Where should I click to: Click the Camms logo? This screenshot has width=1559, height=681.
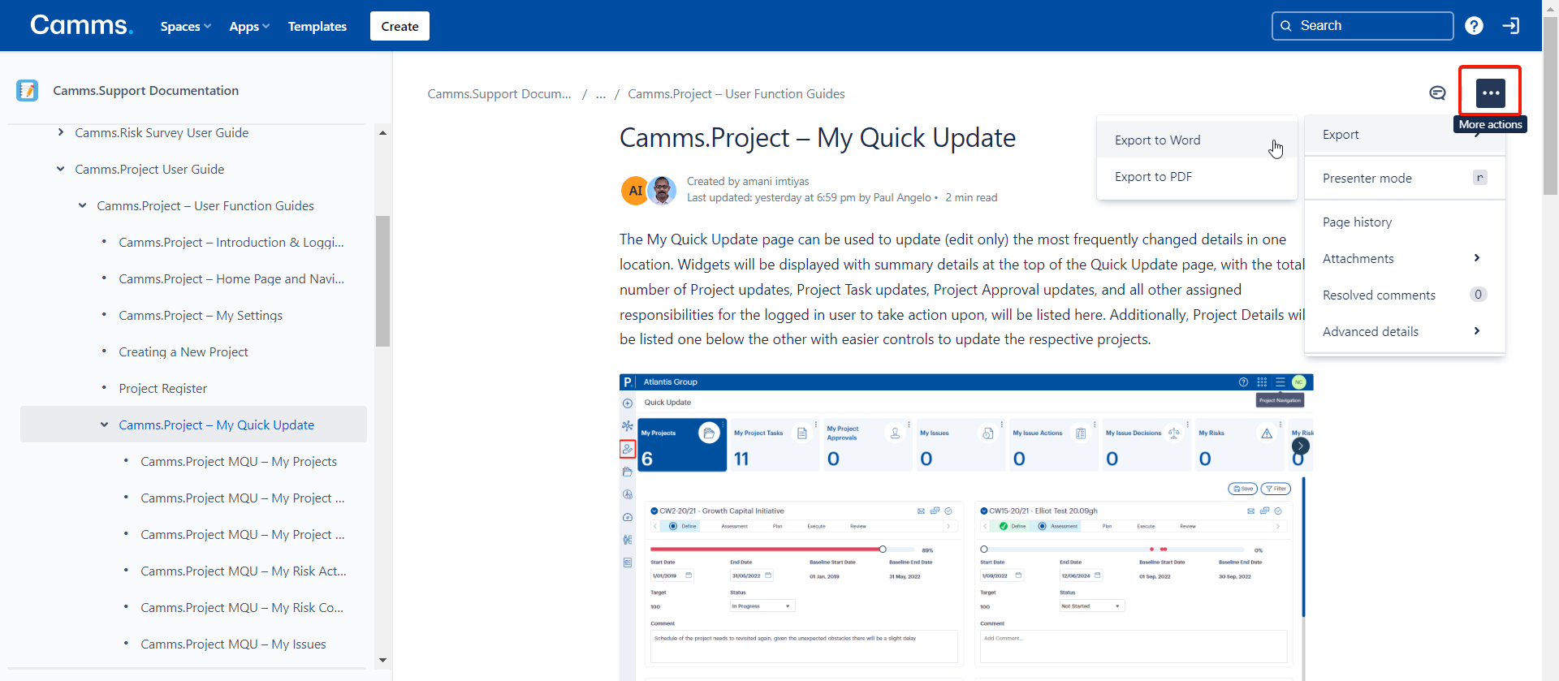(x=81, y=25)
